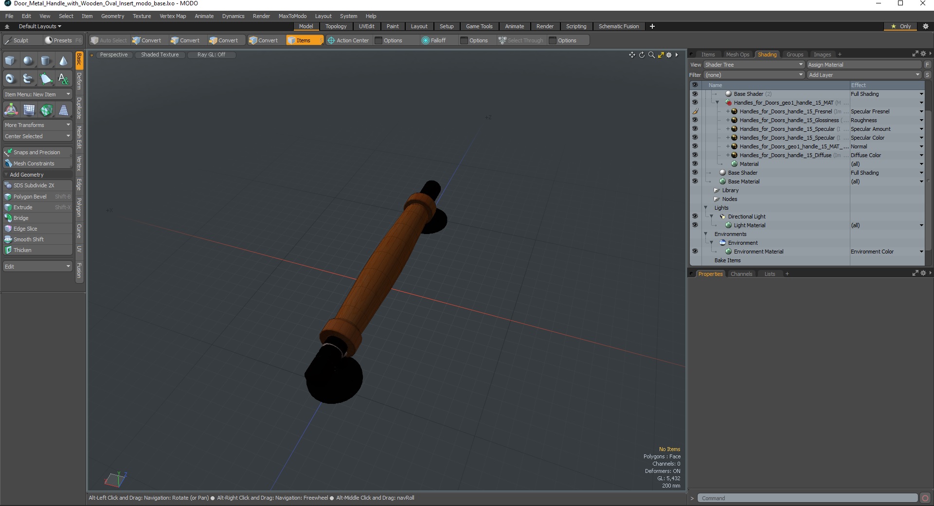The width and height of the screenshot is (934, 506).
Task: Open the Shaded Texture viewport style
Action: click(160, 54)
